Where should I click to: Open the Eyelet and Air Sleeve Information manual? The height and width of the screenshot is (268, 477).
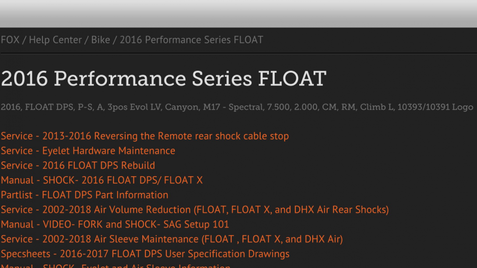(x=116, y=266)
